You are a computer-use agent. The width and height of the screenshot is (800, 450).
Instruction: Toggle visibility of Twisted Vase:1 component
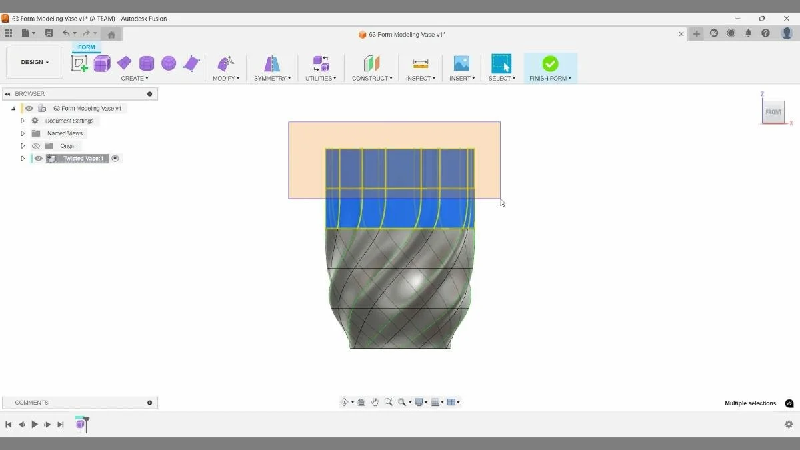pos(39,159)
